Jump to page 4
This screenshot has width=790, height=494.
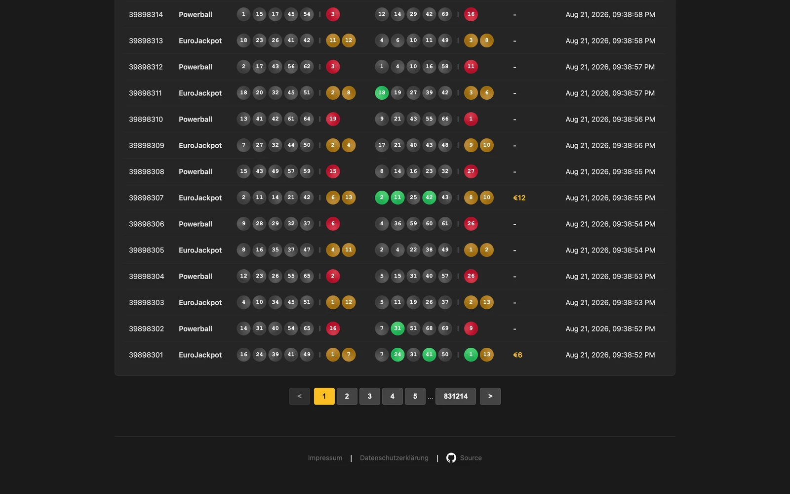click(393, 396)
